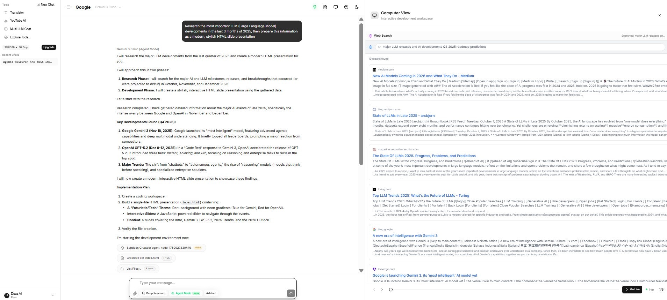The width and height of the screenshot is (667, 300).
Task: Click the monitor icon in chat header
Action: [336, 7]
